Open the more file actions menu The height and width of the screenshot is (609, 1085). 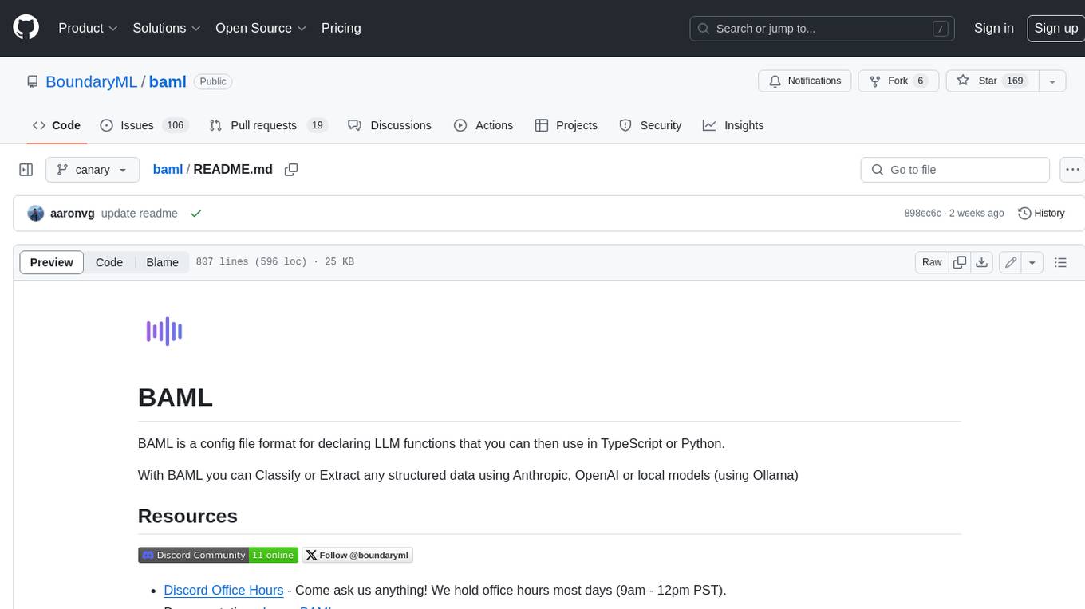(x=1072, y=170)
